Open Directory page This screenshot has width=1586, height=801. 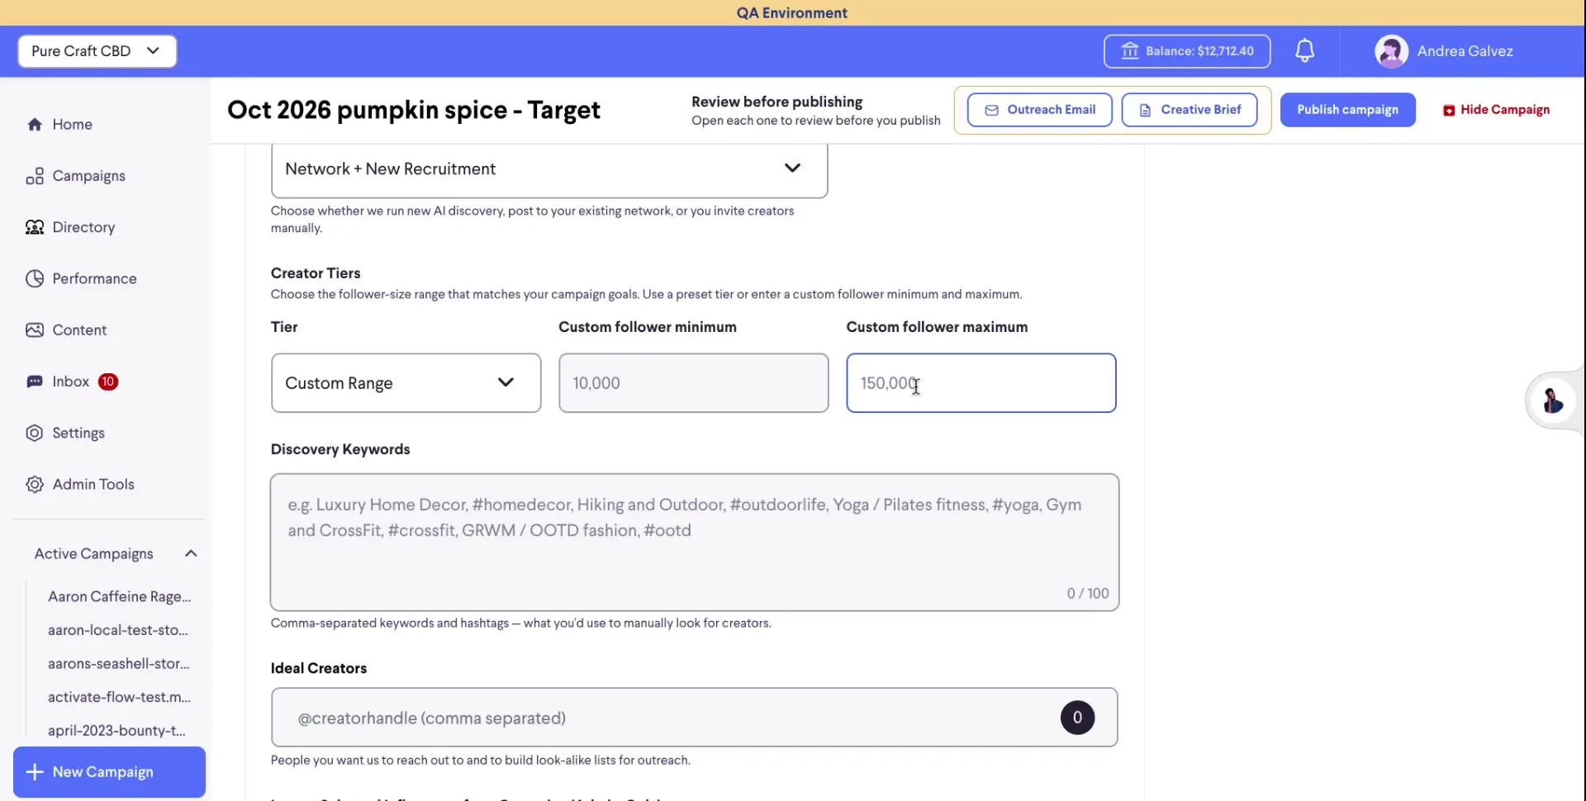(83, 227)
